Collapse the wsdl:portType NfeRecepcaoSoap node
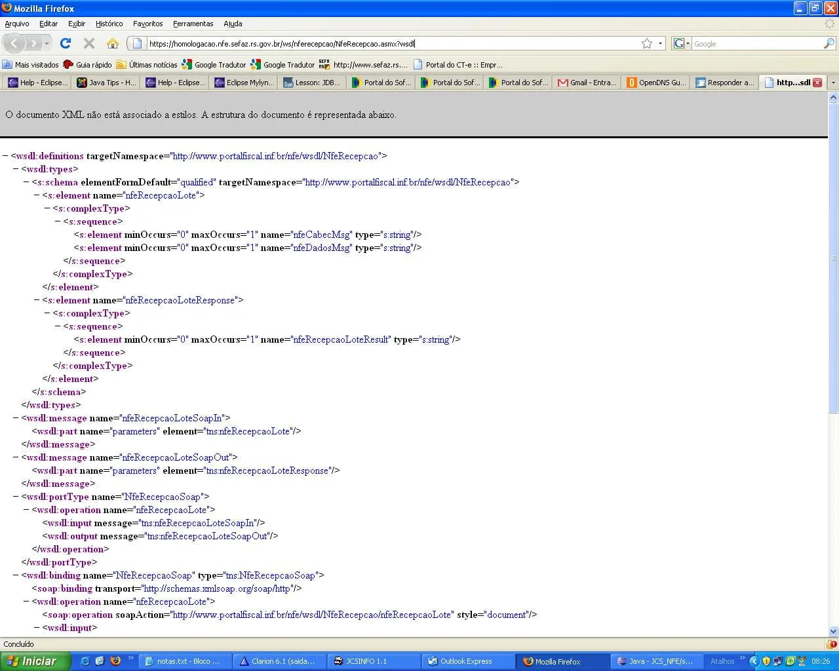 point(16,497)
